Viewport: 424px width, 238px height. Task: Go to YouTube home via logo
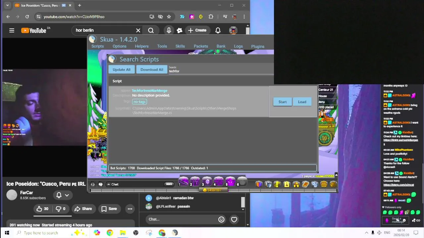(33, 30)
